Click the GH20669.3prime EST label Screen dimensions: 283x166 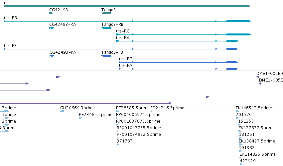coord(77,108)
